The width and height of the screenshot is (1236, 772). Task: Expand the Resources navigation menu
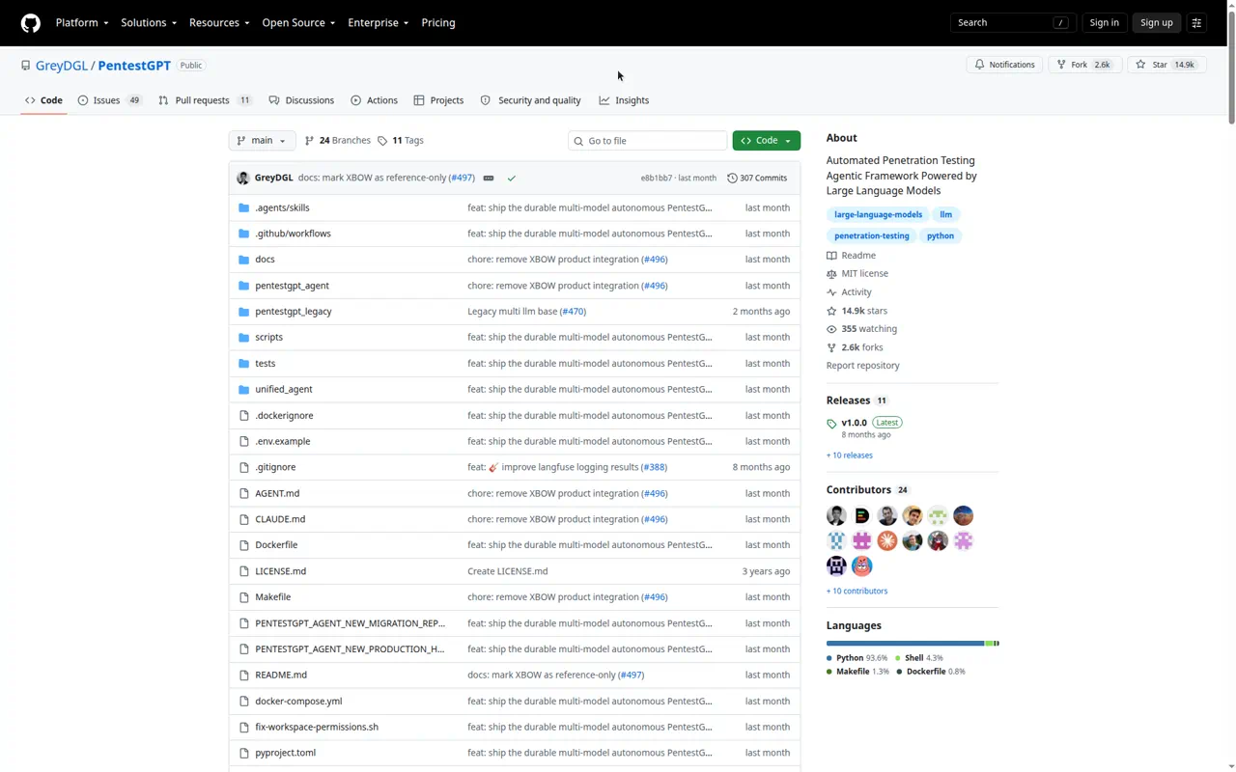pos(219,22)
